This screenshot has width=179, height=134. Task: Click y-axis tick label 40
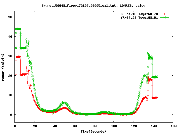(10, 37)
